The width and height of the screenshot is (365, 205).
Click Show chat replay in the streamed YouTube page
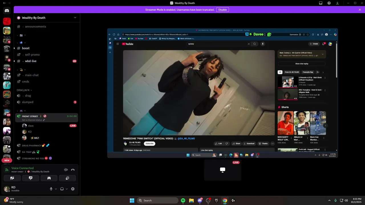302,64
